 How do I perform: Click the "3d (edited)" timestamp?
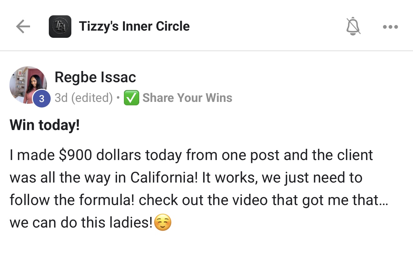(x=83, y=98)
